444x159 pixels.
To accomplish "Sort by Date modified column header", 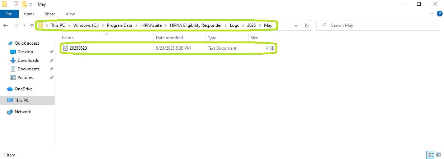I will point(179,38).
